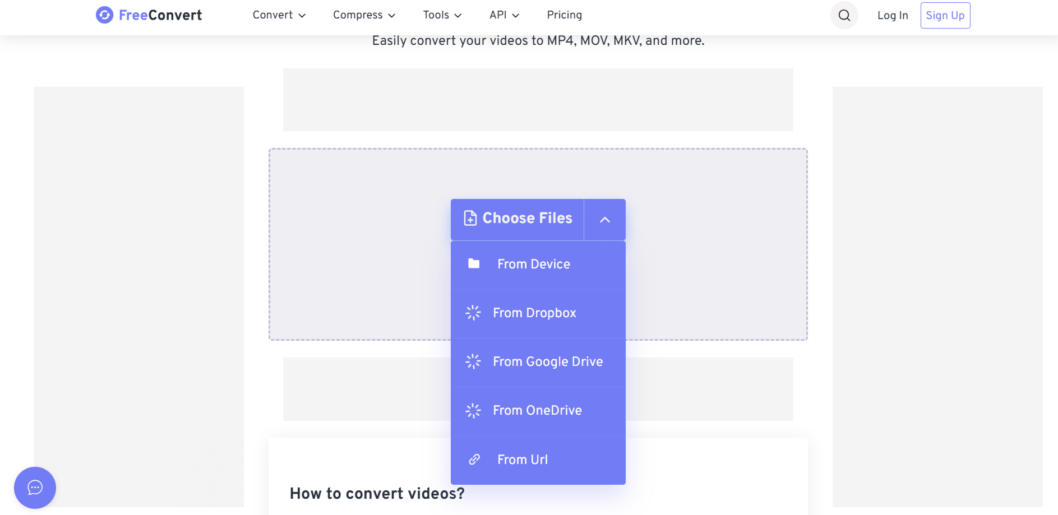Screen dimensions: 1058x515
Task: Click the Log In link
Action: (892, 16)
